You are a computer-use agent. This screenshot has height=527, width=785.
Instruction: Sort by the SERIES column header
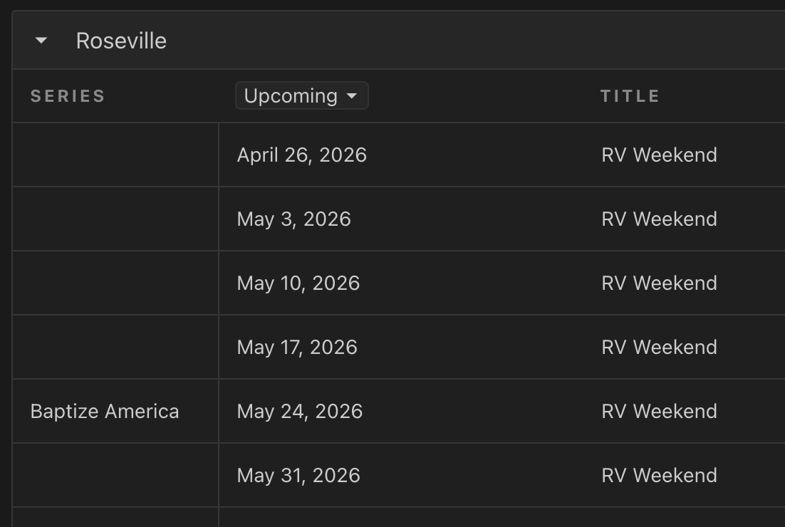[68, 95]
